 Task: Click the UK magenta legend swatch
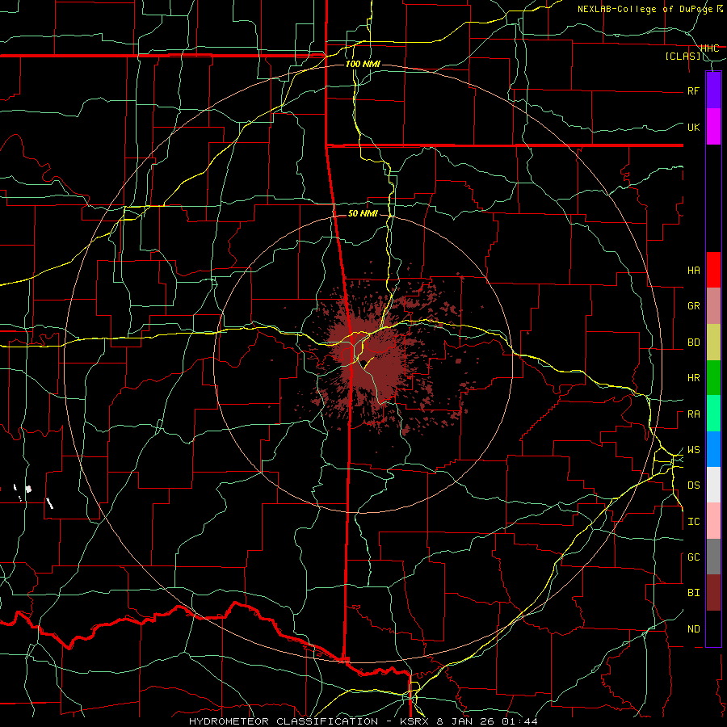click(713, 127)
